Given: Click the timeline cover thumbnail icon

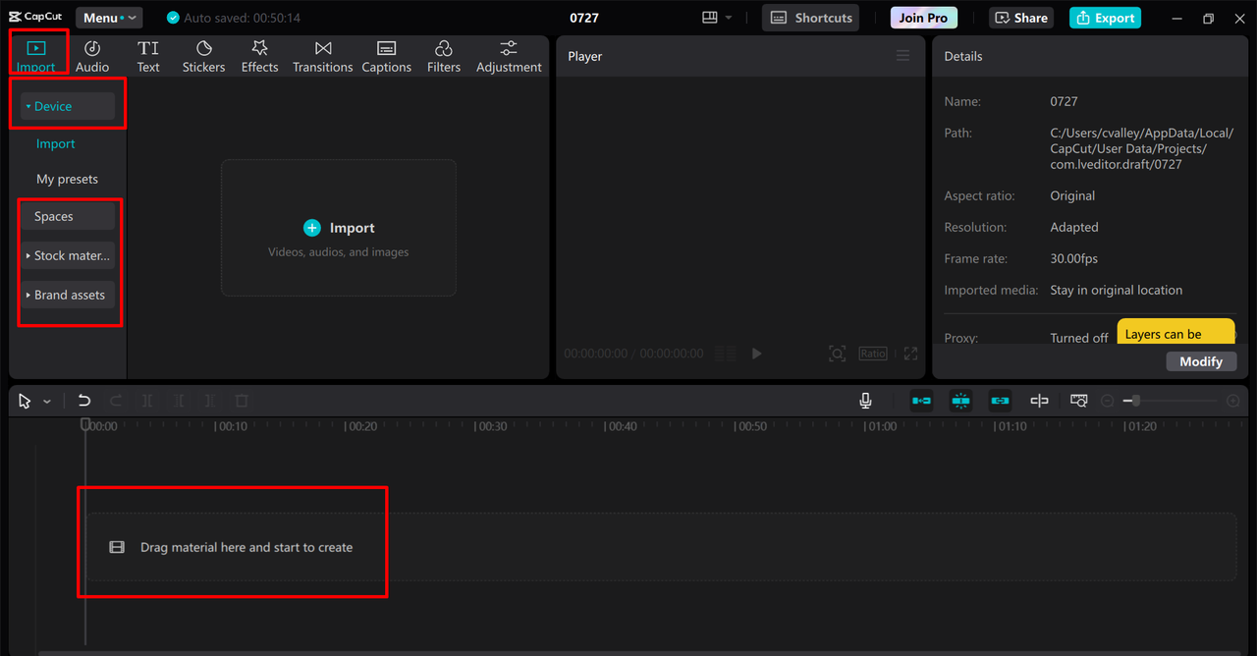Looking at the screenshot, I should pyautogui.click(x=1079, y=401).
